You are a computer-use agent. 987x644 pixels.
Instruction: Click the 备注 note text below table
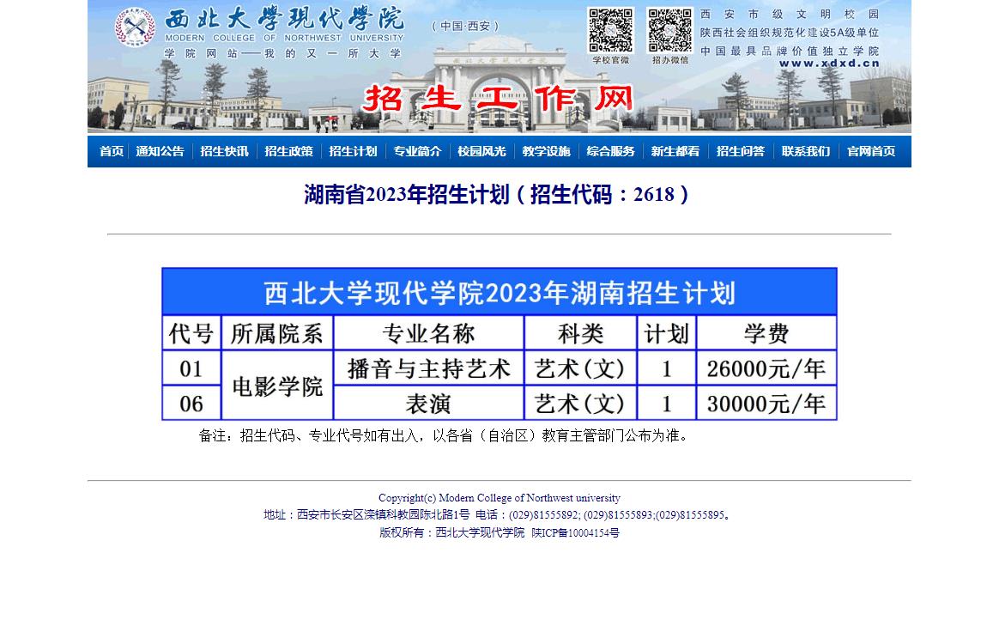[444, 435]
